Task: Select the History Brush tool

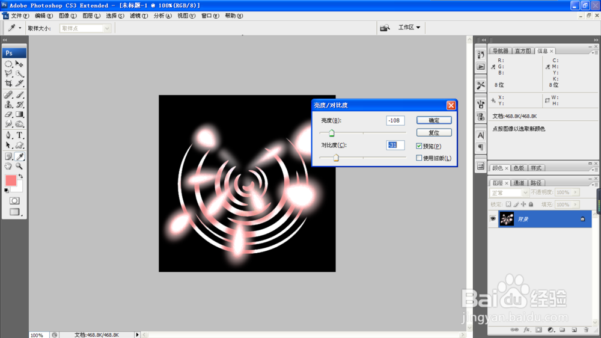Action: pos(20,105)
